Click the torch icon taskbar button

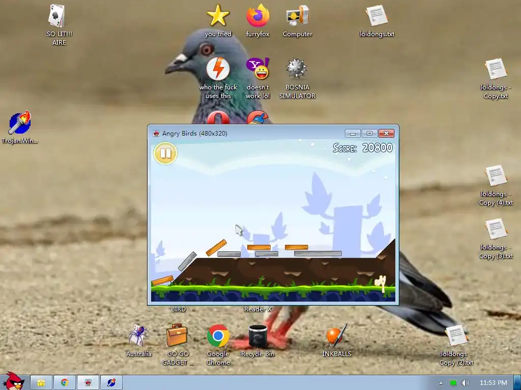click(x=111, y=383)
